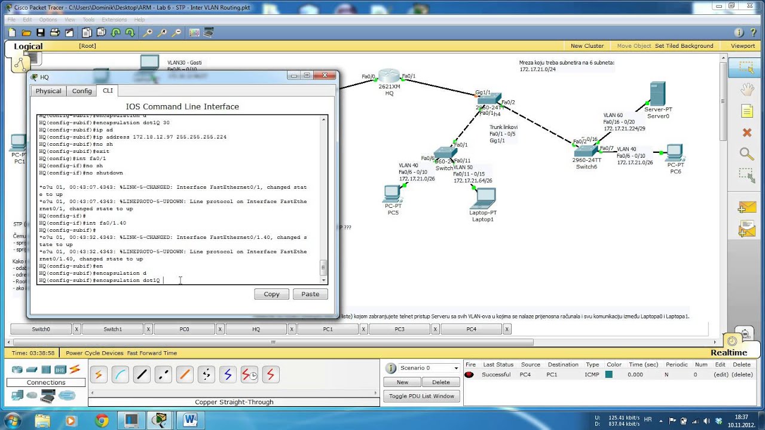This screenshot has width=765, height=430.
Task: Click (edit) link in PDU row
Action: (720, 374)
